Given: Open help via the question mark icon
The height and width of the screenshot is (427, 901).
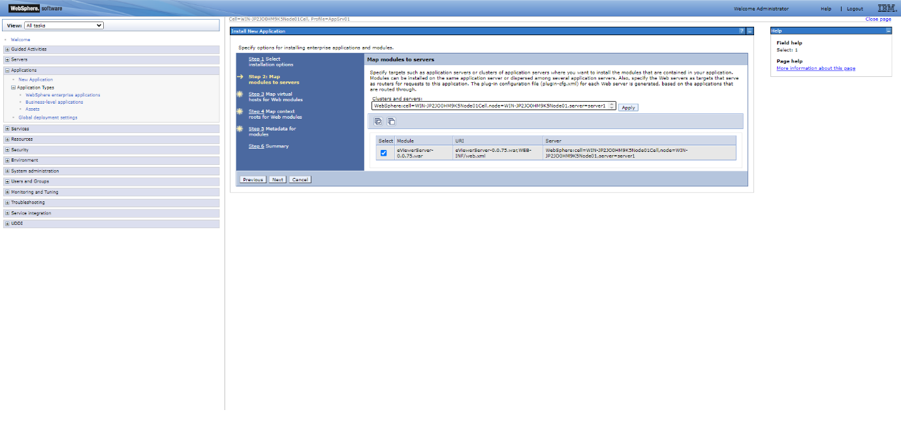Looking at the screenshot, I should (742, 31).
